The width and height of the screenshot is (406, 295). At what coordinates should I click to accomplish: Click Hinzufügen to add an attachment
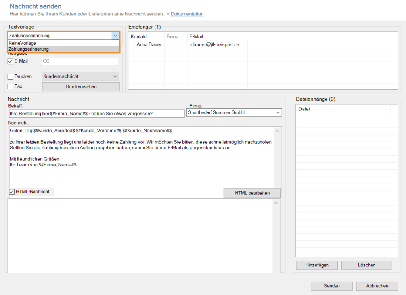tap(317, 265)
